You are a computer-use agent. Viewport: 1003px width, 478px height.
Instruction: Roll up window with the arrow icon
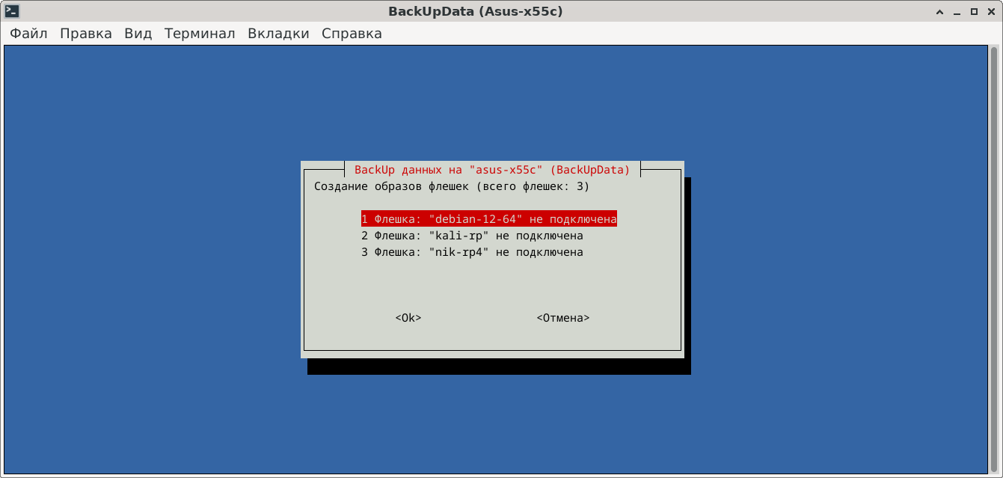point(939,12)
